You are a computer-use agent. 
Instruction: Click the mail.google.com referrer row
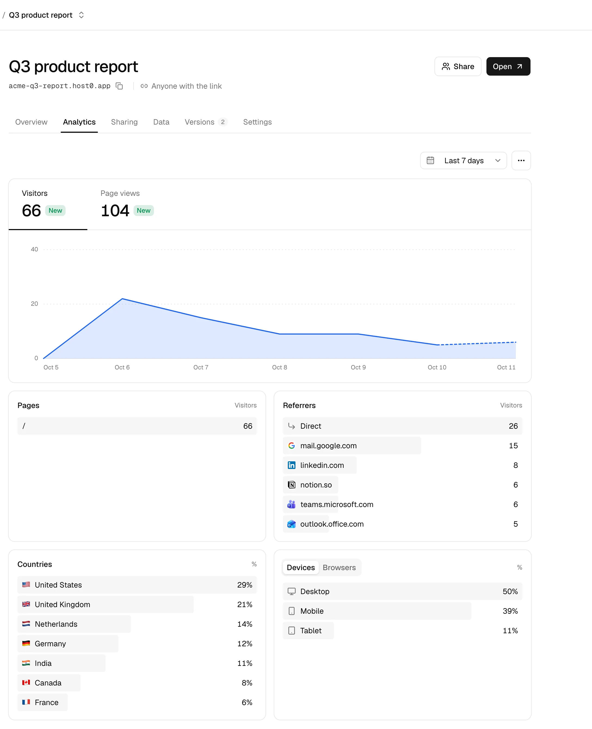coord(402,446)
